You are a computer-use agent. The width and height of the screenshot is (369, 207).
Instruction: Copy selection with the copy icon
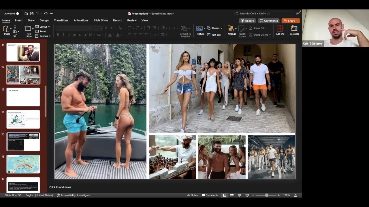click(x=15, y=31)
